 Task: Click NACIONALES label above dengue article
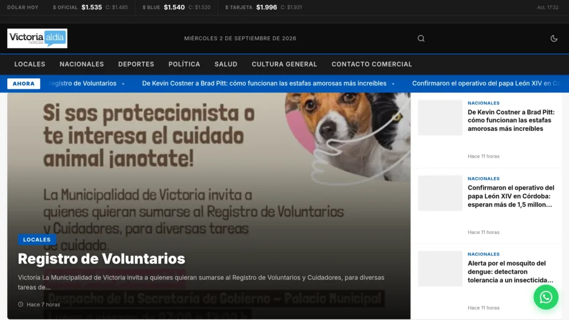(484, 254)
